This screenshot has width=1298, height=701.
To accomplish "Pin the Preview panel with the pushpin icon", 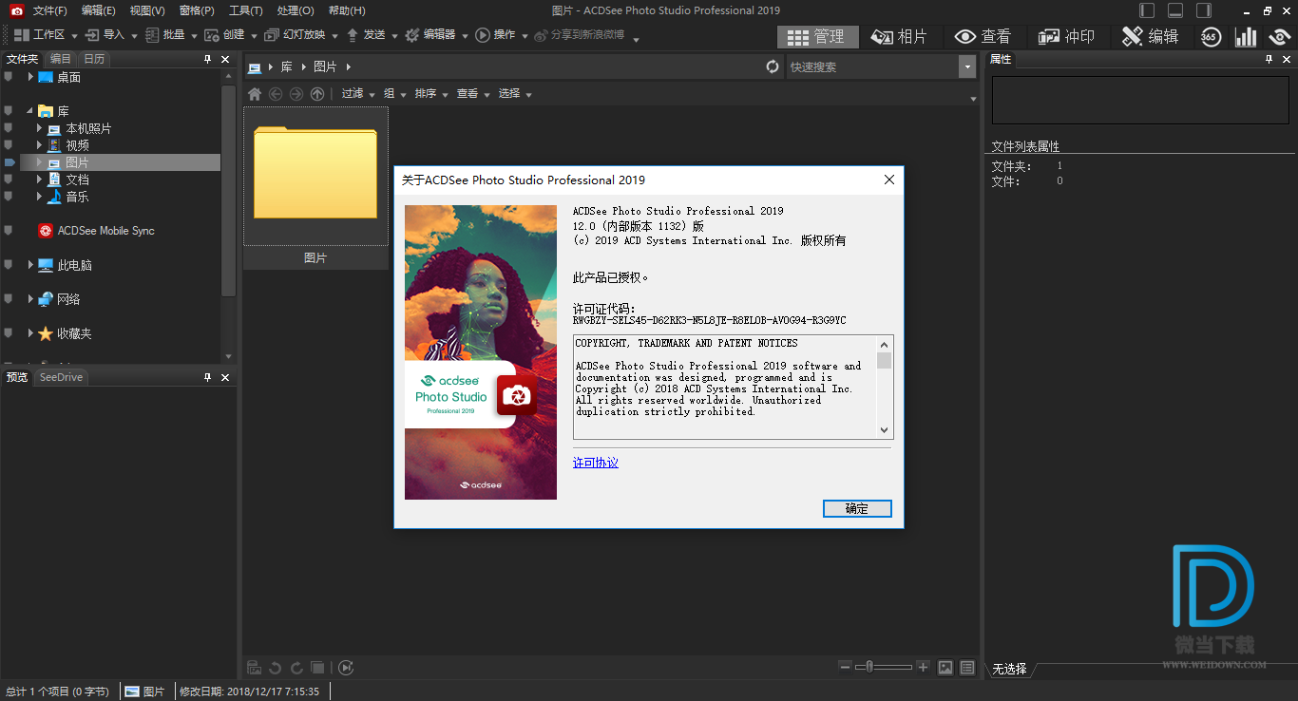I will coord(207,377).
